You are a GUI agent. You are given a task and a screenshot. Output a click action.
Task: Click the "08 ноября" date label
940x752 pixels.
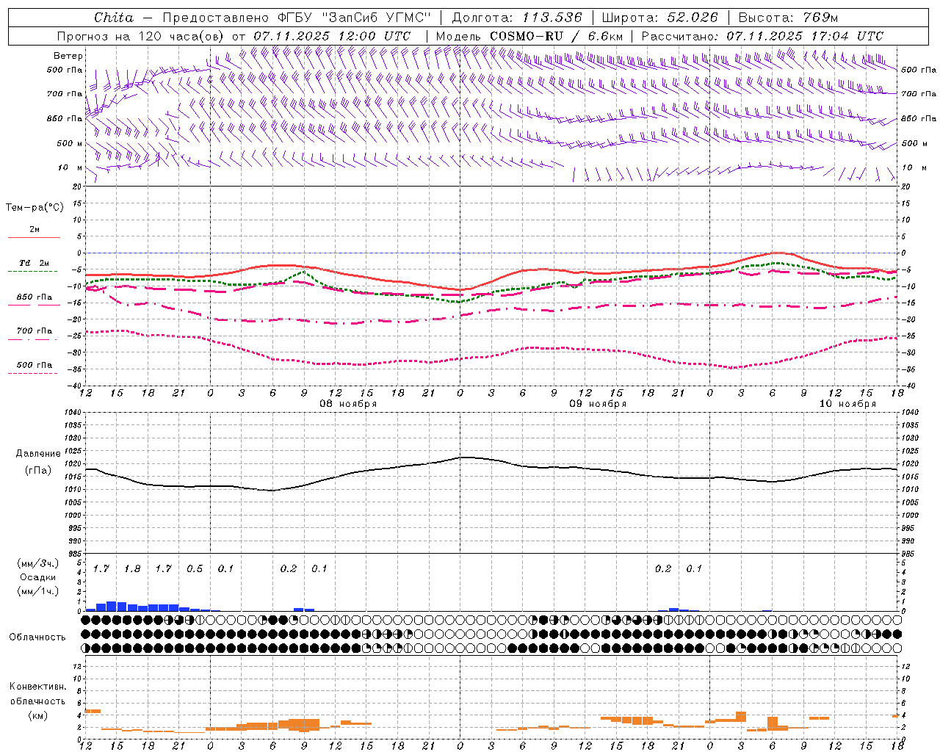coord(348,404)
